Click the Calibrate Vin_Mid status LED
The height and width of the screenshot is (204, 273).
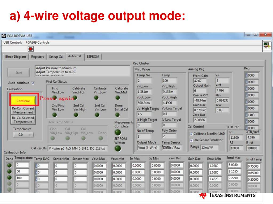click(118, 98)
